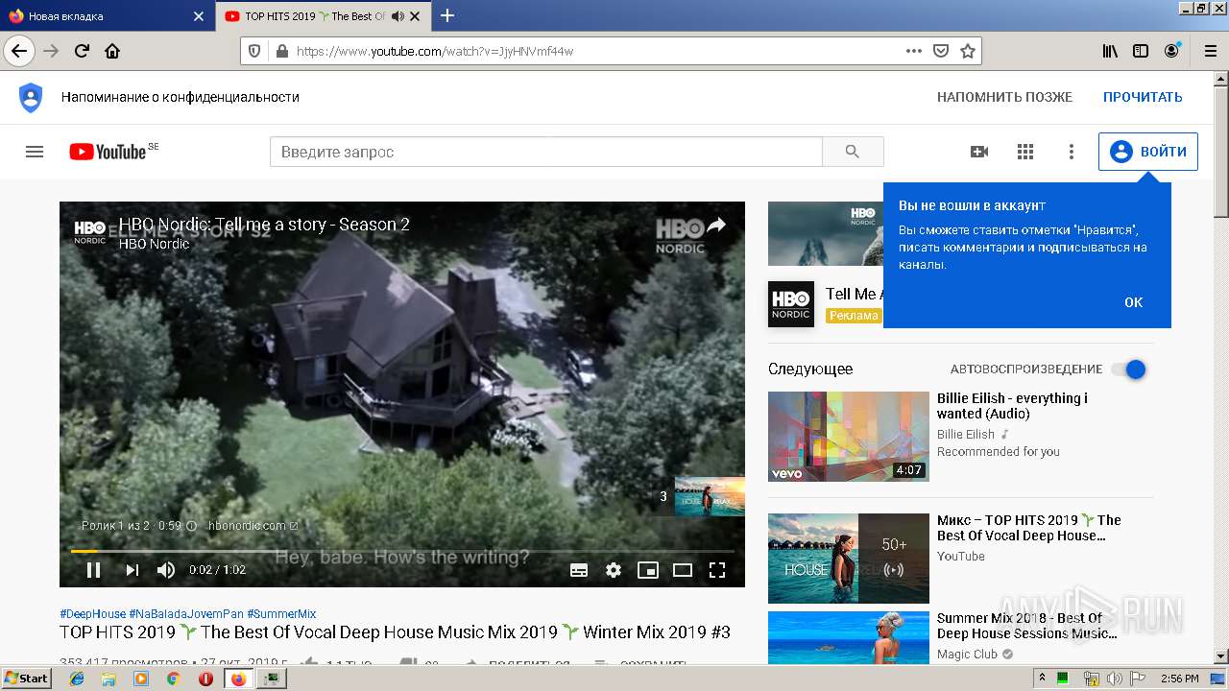Open YouTube settings three-dot menu

(1072, 152)
